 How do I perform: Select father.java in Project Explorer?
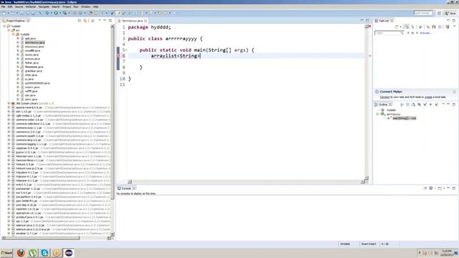pyautogui.click(x=32, y=63)
